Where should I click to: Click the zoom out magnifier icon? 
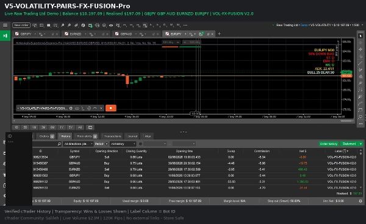tap(70, 25)
